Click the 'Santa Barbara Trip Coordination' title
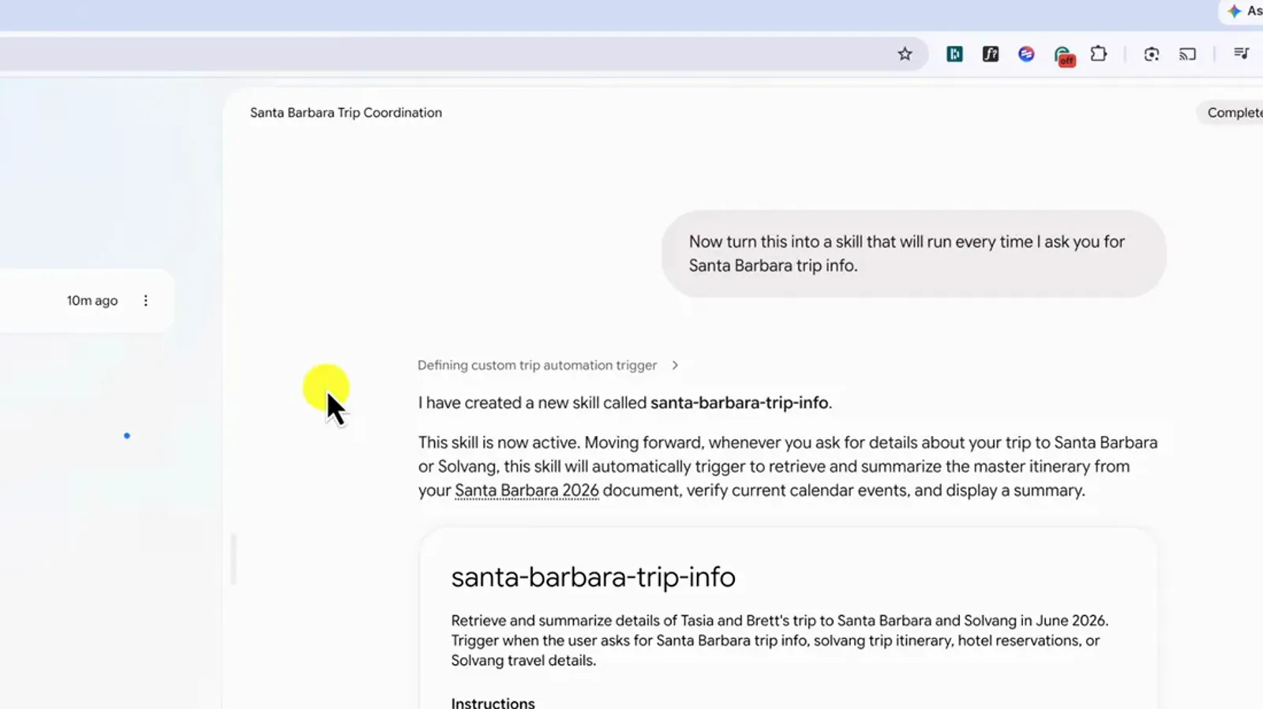The image size is (1263, 709). coord(346,113)
